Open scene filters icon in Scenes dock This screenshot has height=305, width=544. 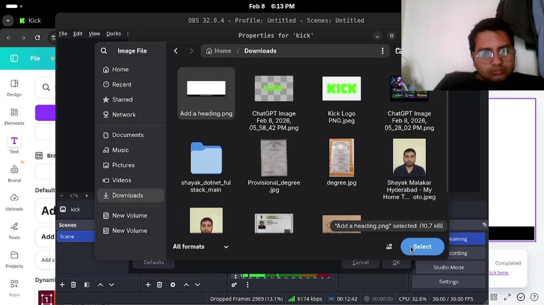(x=86, y=285)
